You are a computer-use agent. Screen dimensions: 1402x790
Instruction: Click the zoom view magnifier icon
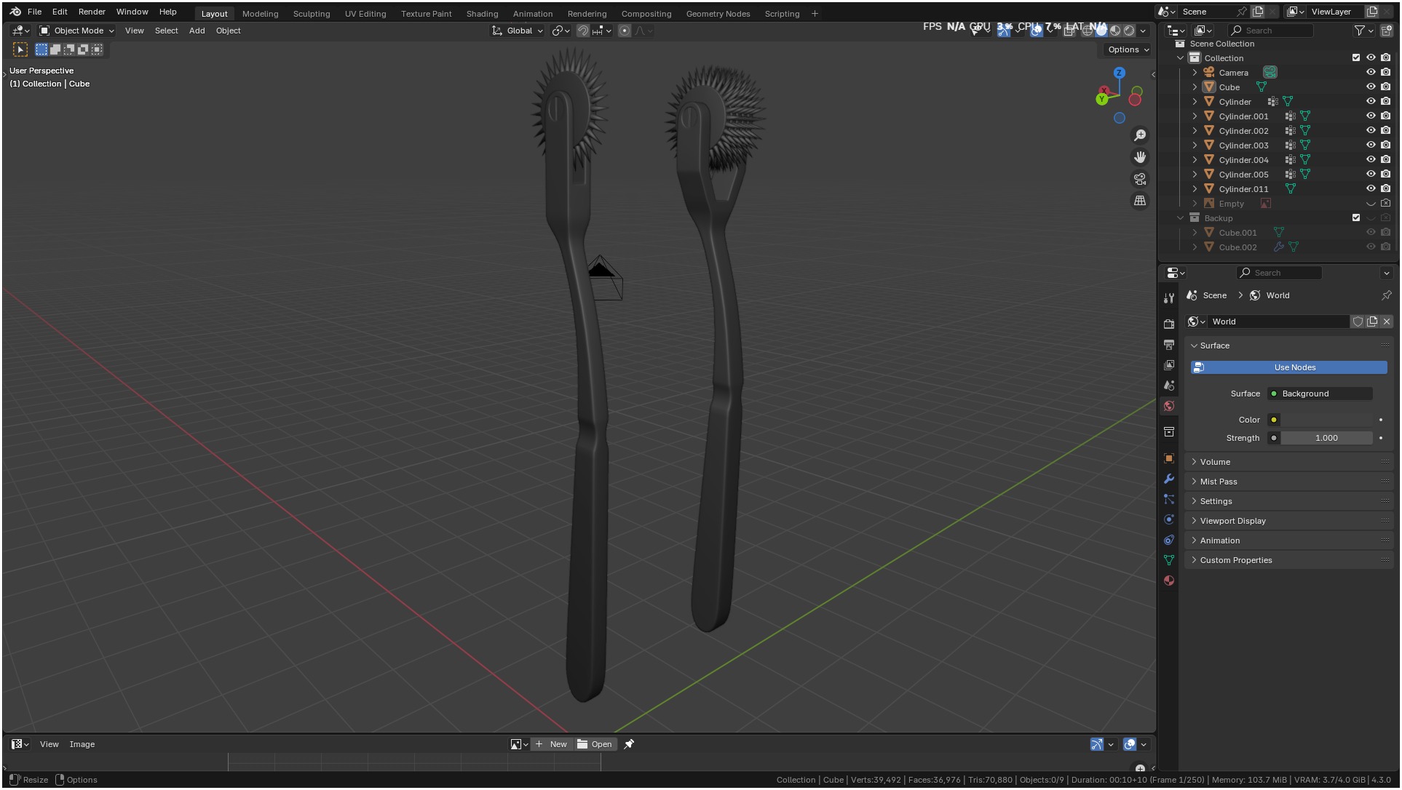coord(1140,135)
